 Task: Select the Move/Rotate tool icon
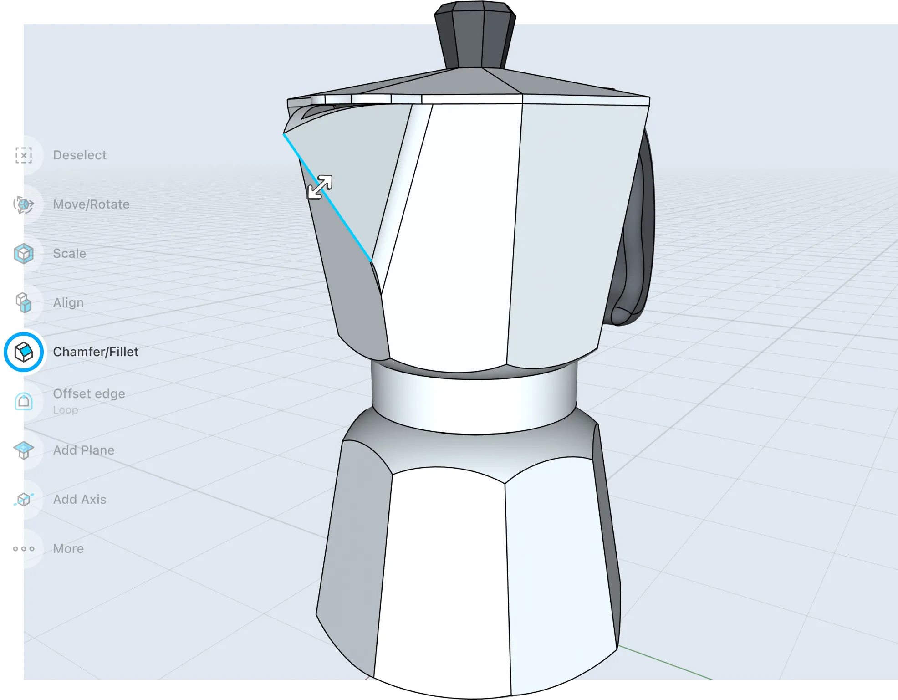pyautogui.click(x=24, y=204)
